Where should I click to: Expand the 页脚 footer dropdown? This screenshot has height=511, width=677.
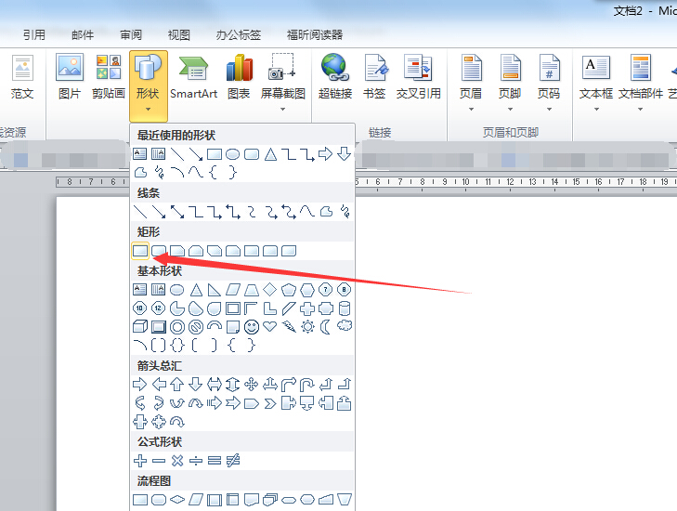click(x=510, y=110)
